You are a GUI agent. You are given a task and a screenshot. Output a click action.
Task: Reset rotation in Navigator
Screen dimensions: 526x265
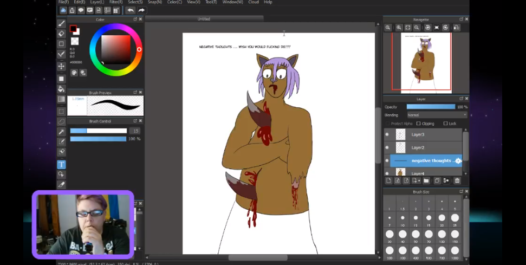point(437,28)
